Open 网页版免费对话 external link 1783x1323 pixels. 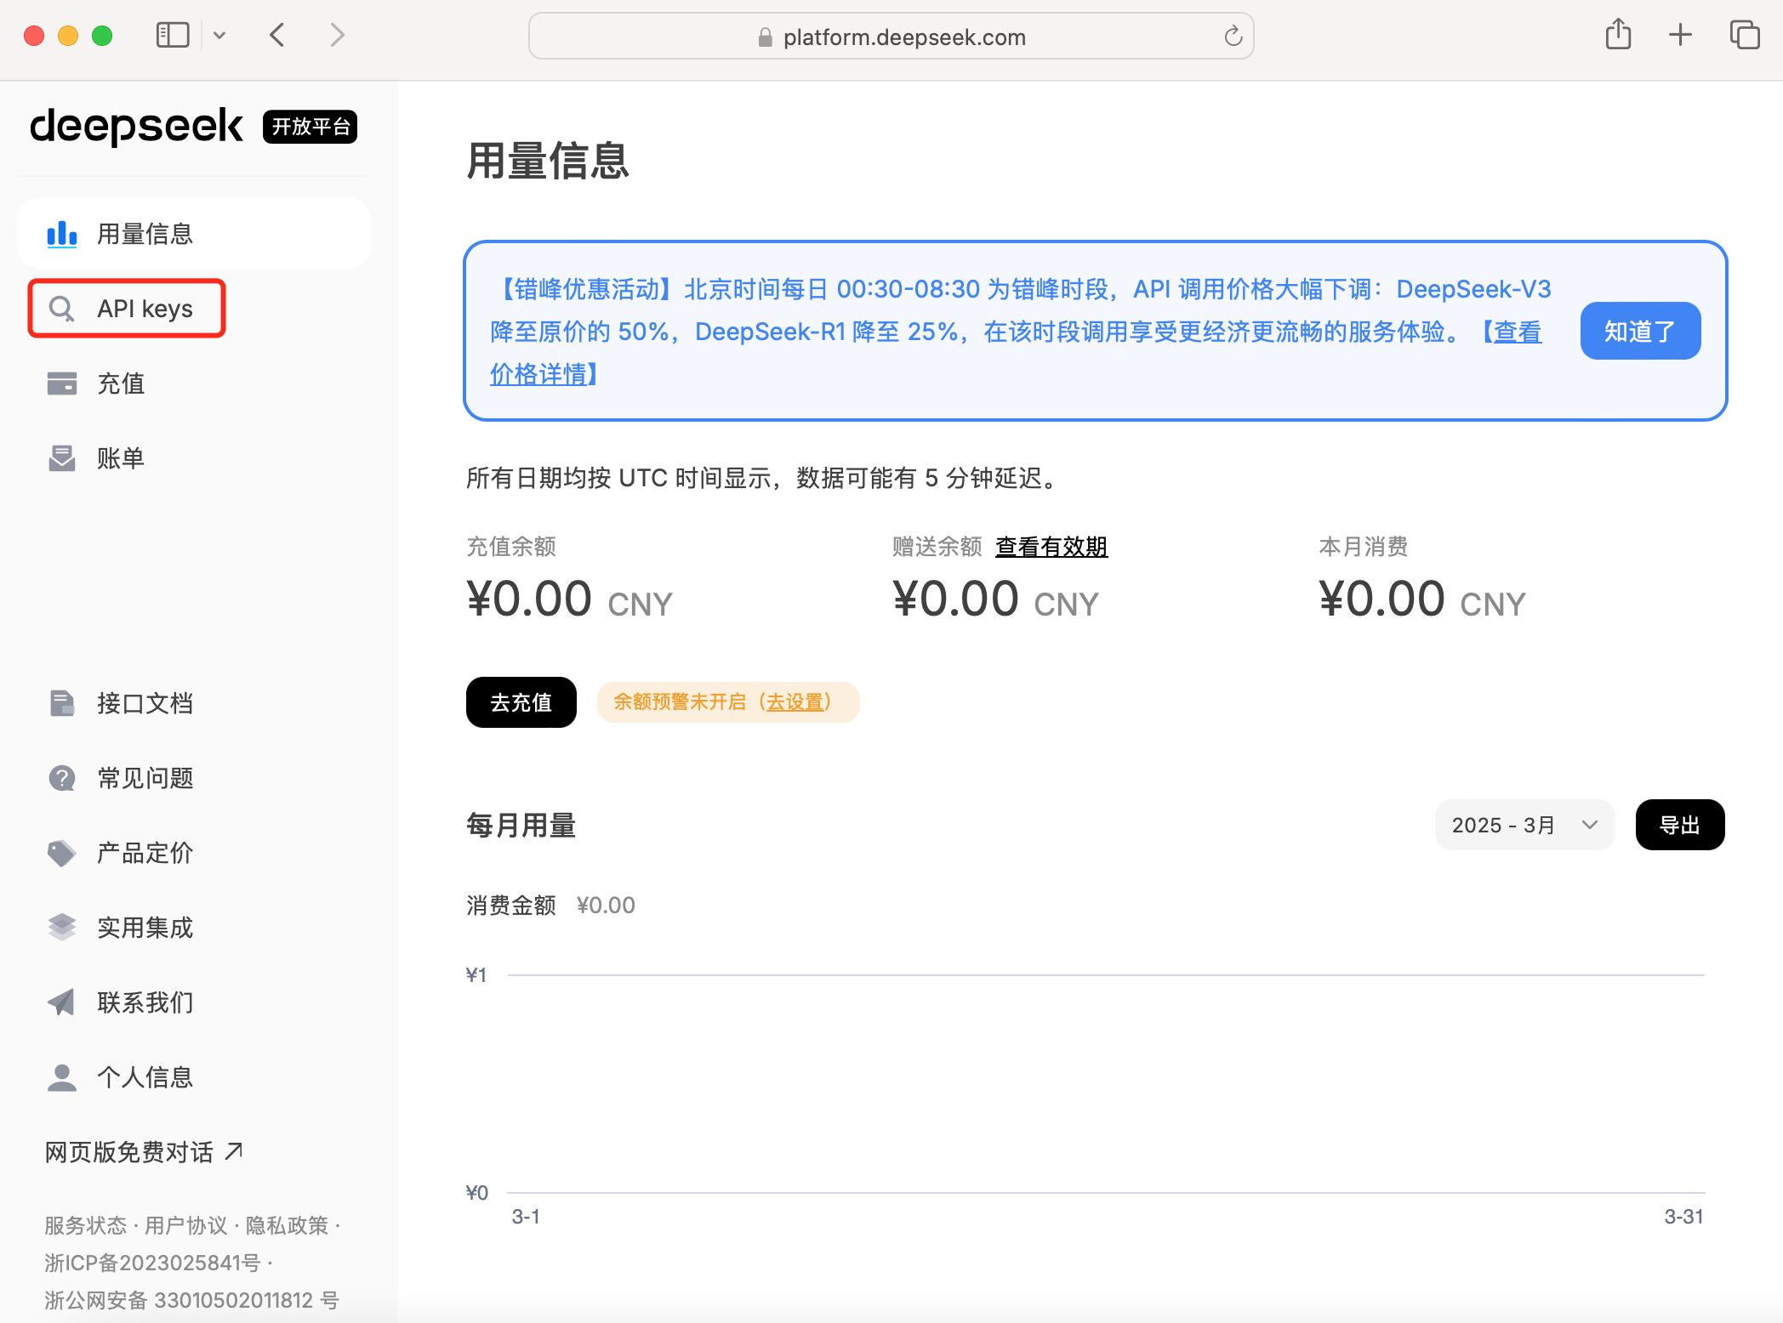click(144, 1152)
